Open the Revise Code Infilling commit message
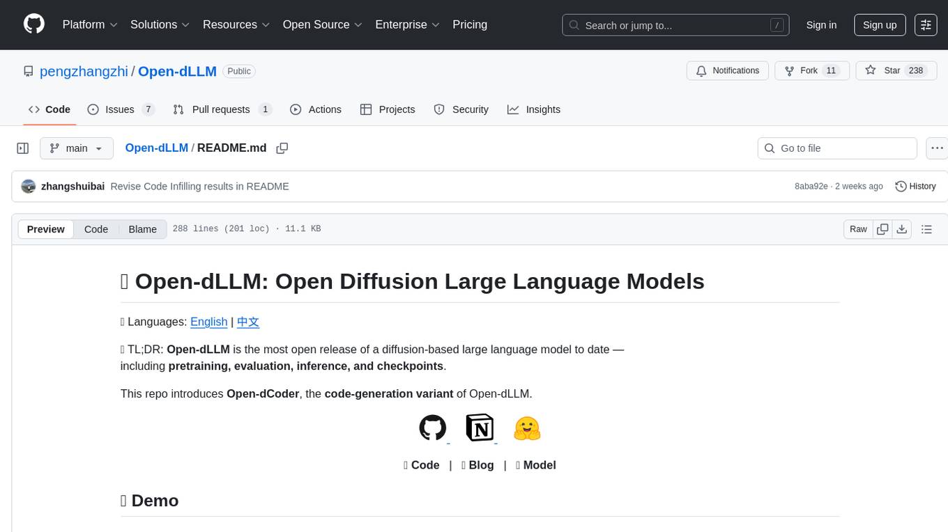The width and height of the screenshot is (948, 532). 199,187
